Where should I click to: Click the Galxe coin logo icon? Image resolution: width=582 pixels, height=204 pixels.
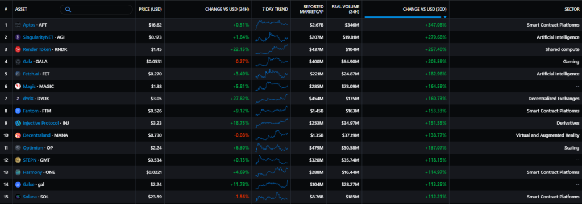click(18, 184)
